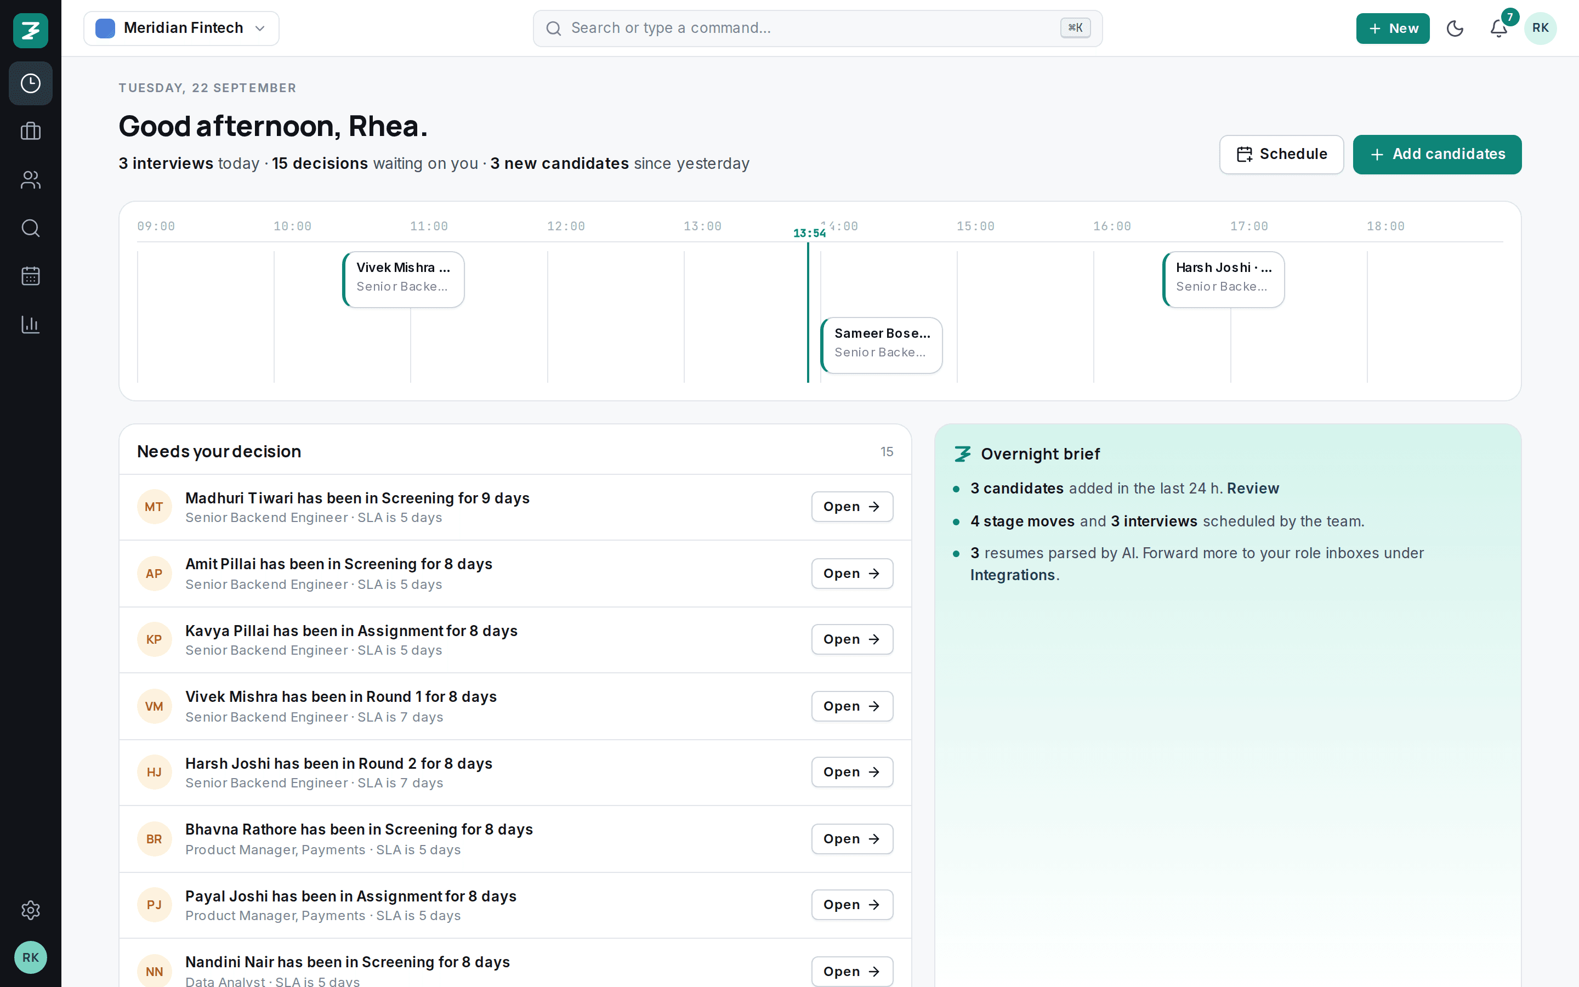
Task: Click the PJ avatar for Payal Joshi
Action: pos(154,905)
